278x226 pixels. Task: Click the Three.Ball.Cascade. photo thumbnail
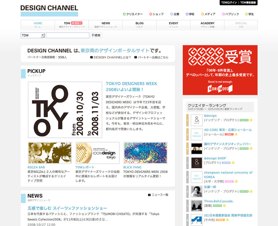click(x=197, y=205)
